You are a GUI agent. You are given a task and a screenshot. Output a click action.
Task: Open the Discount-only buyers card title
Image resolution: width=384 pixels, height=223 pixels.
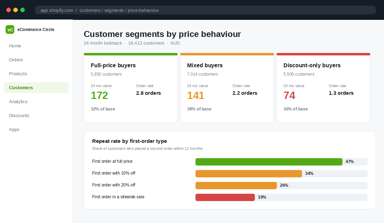312,65
